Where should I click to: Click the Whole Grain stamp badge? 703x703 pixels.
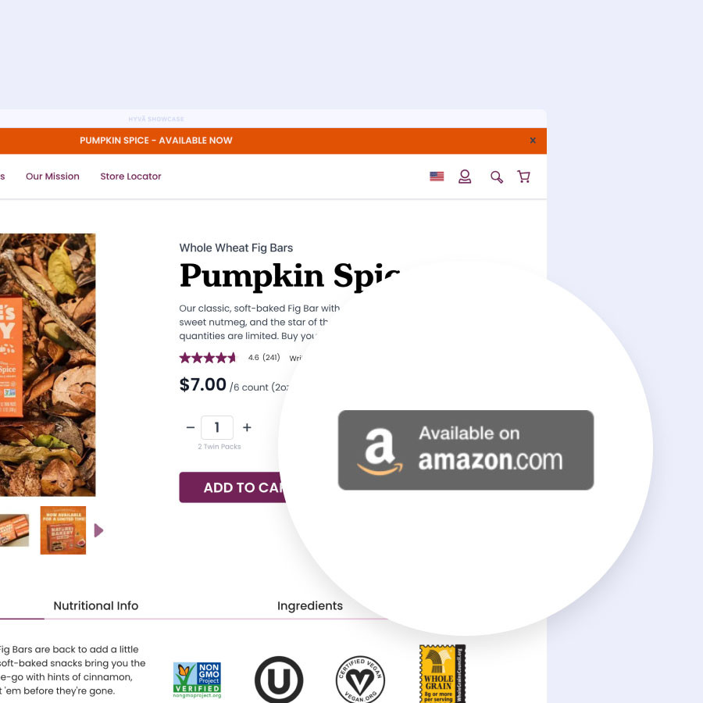(x=443, y=673)
